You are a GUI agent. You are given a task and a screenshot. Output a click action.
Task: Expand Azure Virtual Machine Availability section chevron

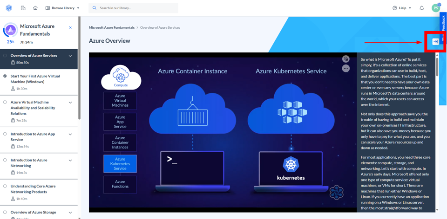(70, 102)
